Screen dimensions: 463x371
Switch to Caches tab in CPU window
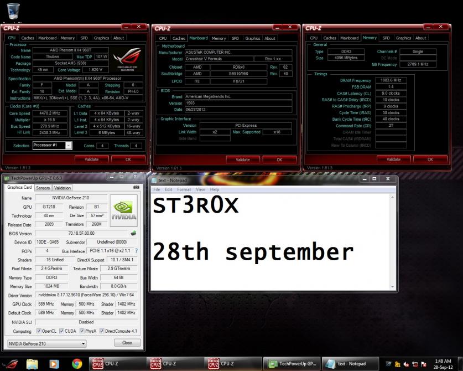coord(28,38)
